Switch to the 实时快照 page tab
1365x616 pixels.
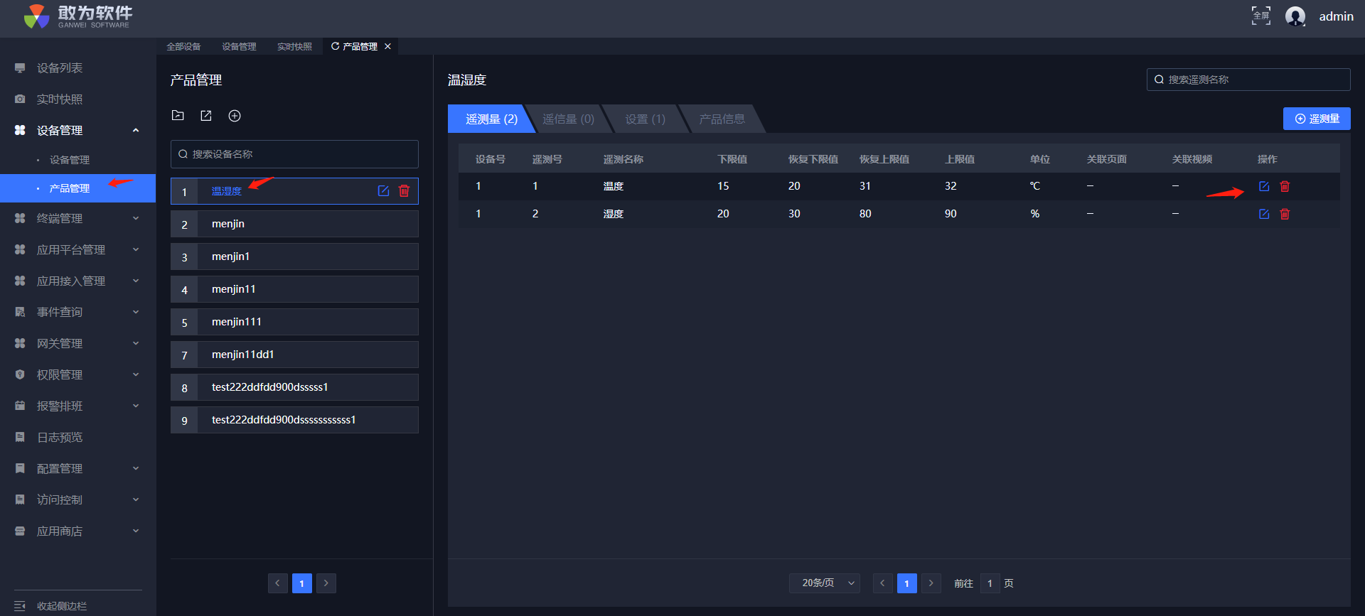click(x=294, y=46)
